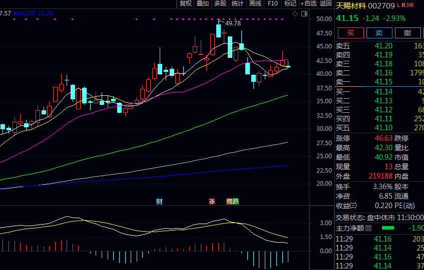This screenshot has height=270, width=424.
Task: Select 卖二 ask price 41.16
Action: pyautogui.click(x=383, y=72)
